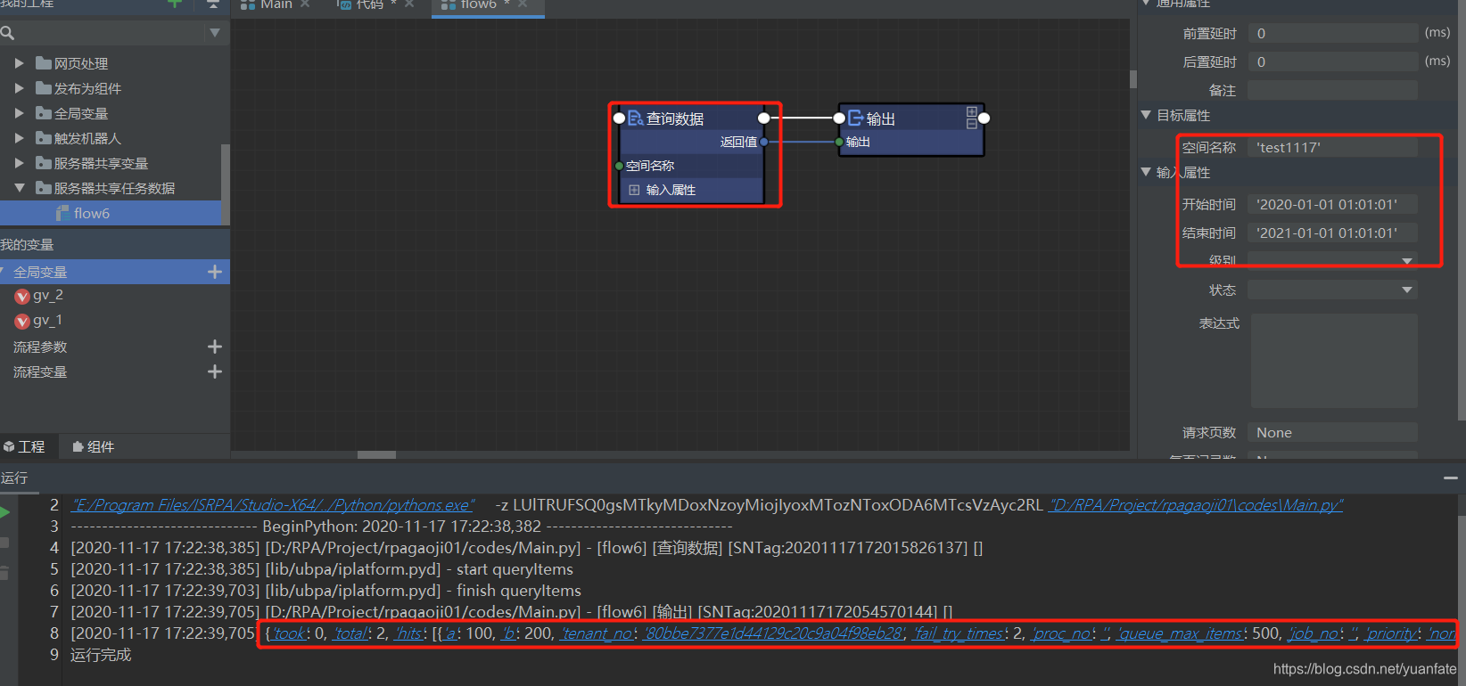Click the 查询数据 node output port

pyautogui.click(x=764, y=118)
